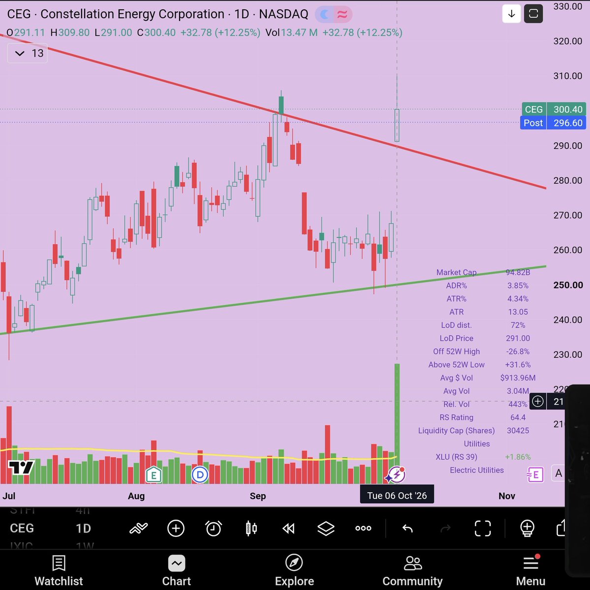Start bar replay with rewind icon
Screen dimensions: 590x590
pyautogui.click(x=288, y=529)
